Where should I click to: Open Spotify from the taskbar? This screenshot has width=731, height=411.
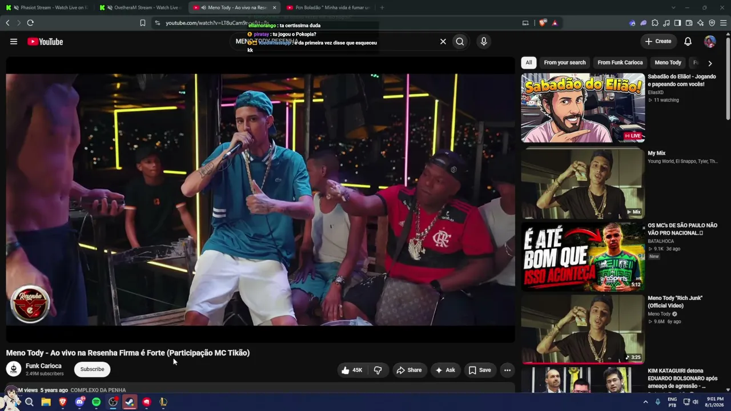[96, 402]
